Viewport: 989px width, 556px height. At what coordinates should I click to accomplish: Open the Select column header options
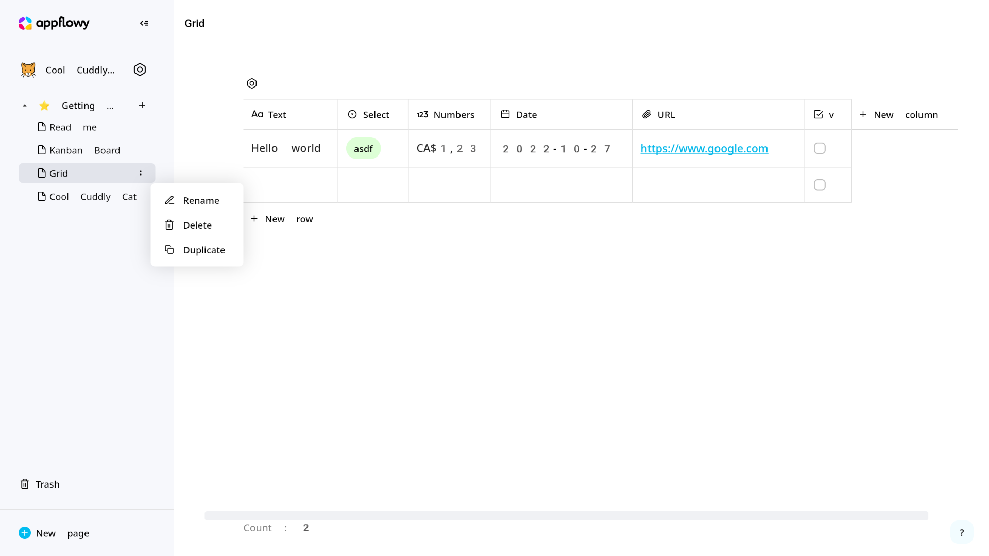(373, 114)
